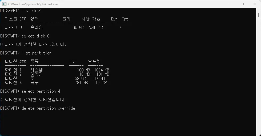Click the '파티션 ###' column header

(15, 61)
